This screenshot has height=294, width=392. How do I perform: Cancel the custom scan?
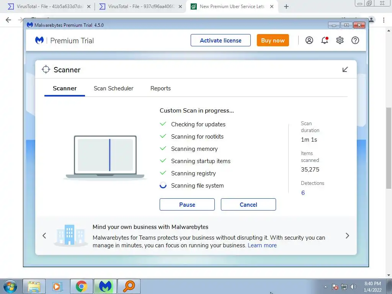point(248,204)
